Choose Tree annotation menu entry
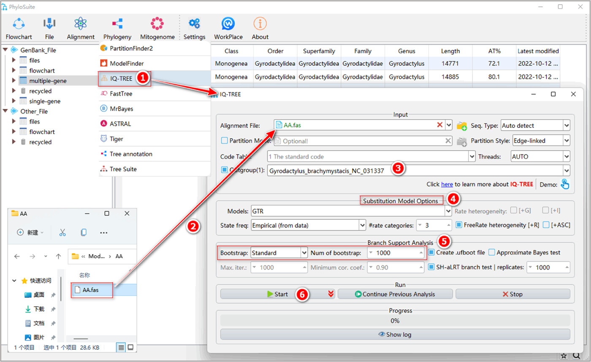The image size is (591, 362). (155, 154)
